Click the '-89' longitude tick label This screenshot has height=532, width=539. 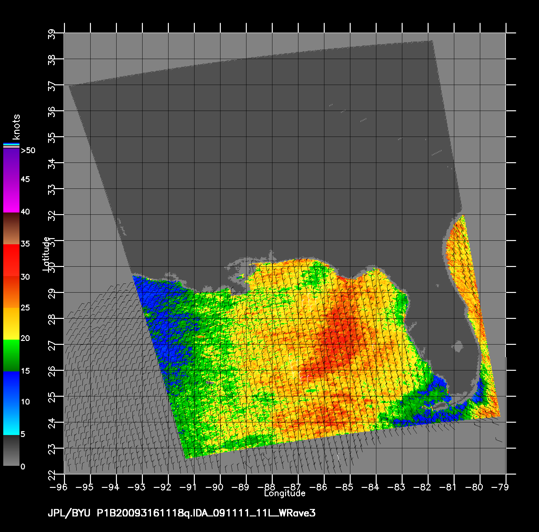click(x=241, y=487)
